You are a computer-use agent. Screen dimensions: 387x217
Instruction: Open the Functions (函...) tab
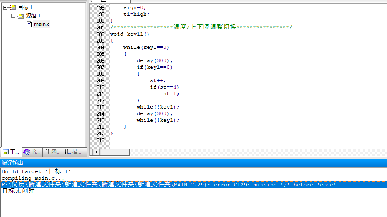coord(53,152)
